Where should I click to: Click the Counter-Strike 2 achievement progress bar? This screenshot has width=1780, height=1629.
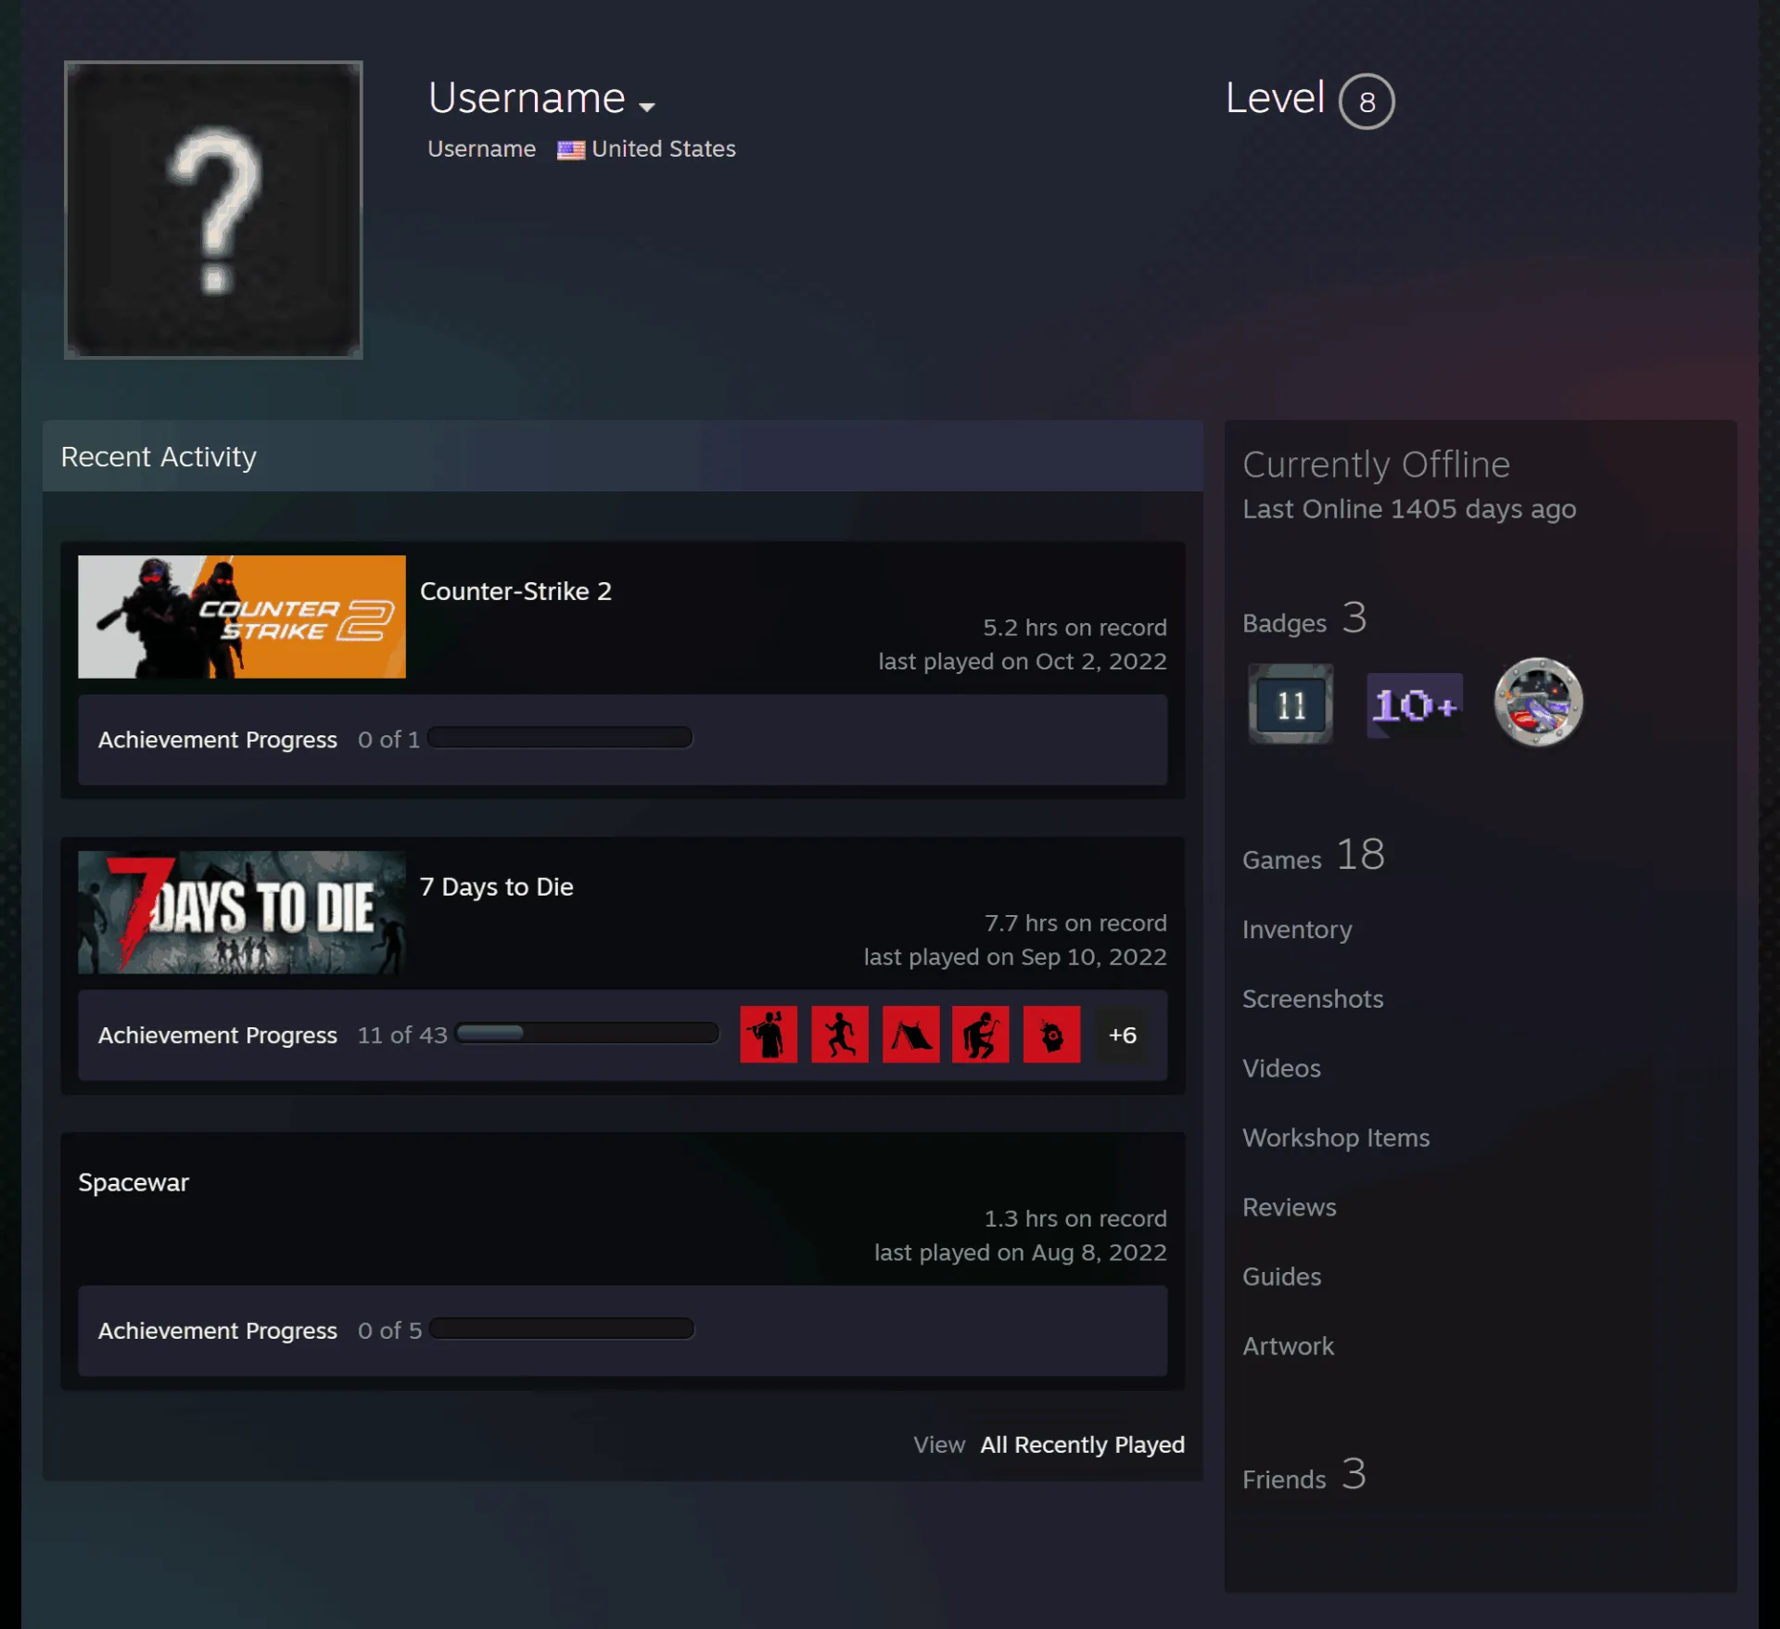click(x=560, y=738)
